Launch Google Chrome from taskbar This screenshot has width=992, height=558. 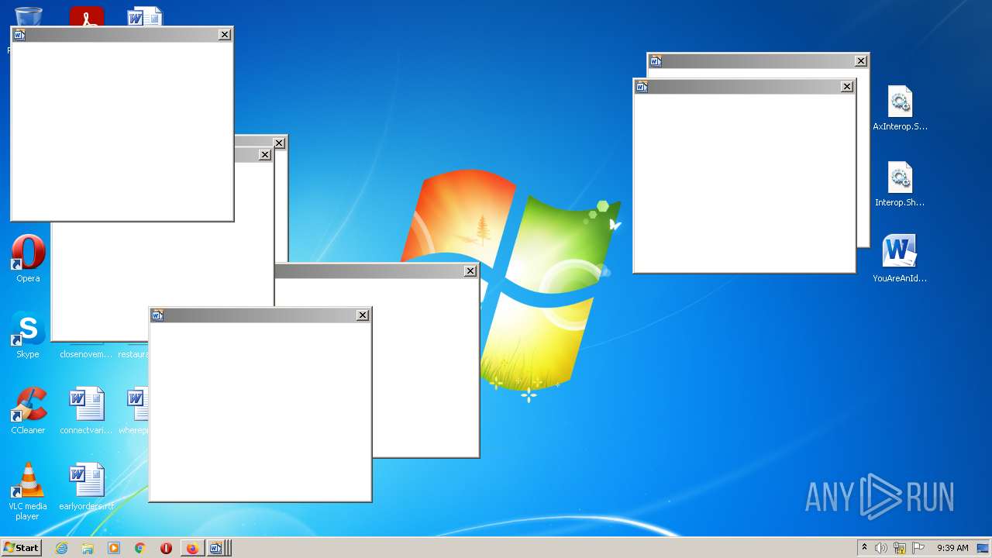click(139, 548)
